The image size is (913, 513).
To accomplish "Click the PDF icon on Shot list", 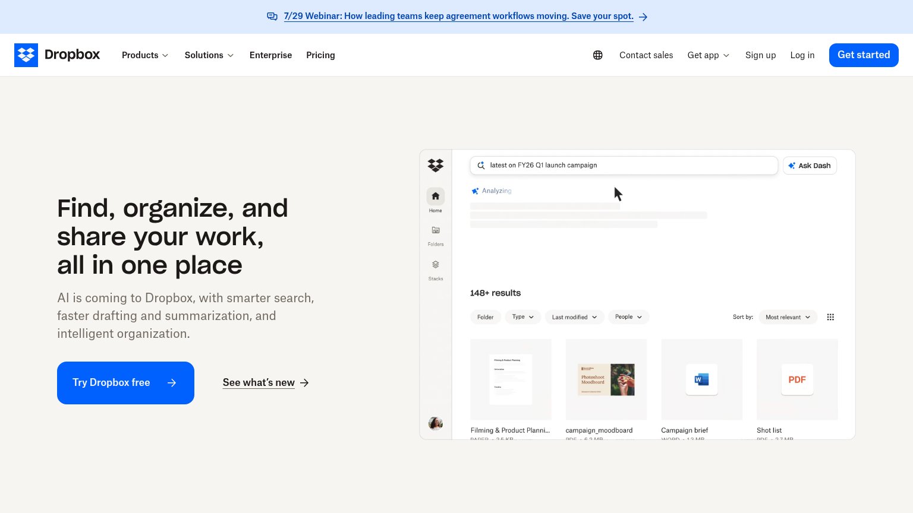I will tap(797, 379).
